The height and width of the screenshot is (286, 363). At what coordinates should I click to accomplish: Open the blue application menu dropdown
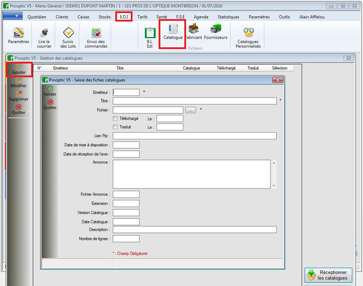[x=13, y=16]
